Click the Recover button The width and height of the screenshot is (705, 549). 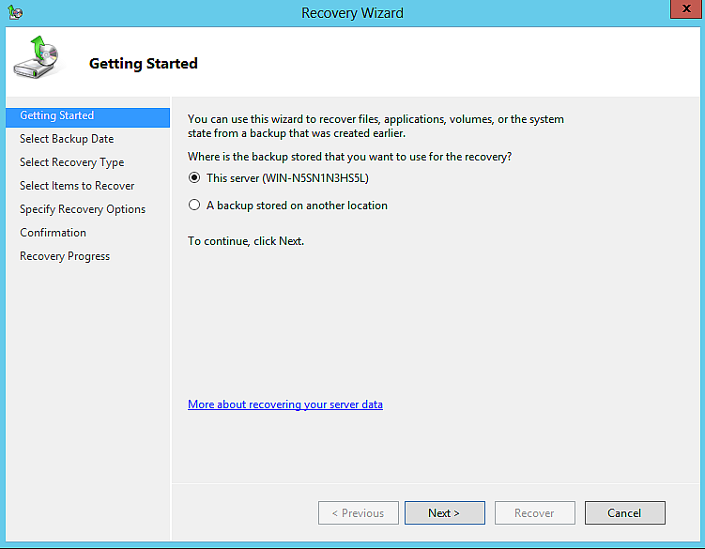coord(534,513)
